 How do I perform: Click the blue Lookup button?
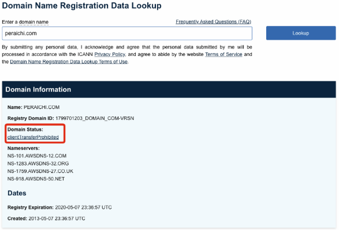click(301, 33)
